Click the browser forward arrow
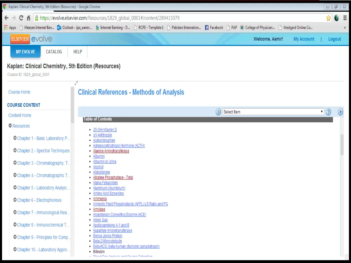 click(x=14, y=18)
